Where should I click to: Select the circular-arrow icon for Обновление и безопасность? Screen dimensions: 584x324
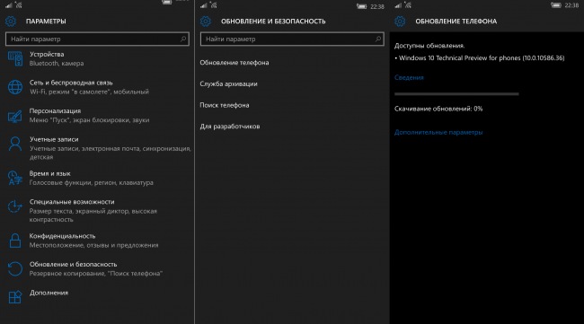click(15, 269)
